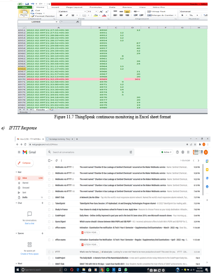Viewport: 218px width, 277px height.
Task: Collapse the Mail section arrow
Action: 16,172
